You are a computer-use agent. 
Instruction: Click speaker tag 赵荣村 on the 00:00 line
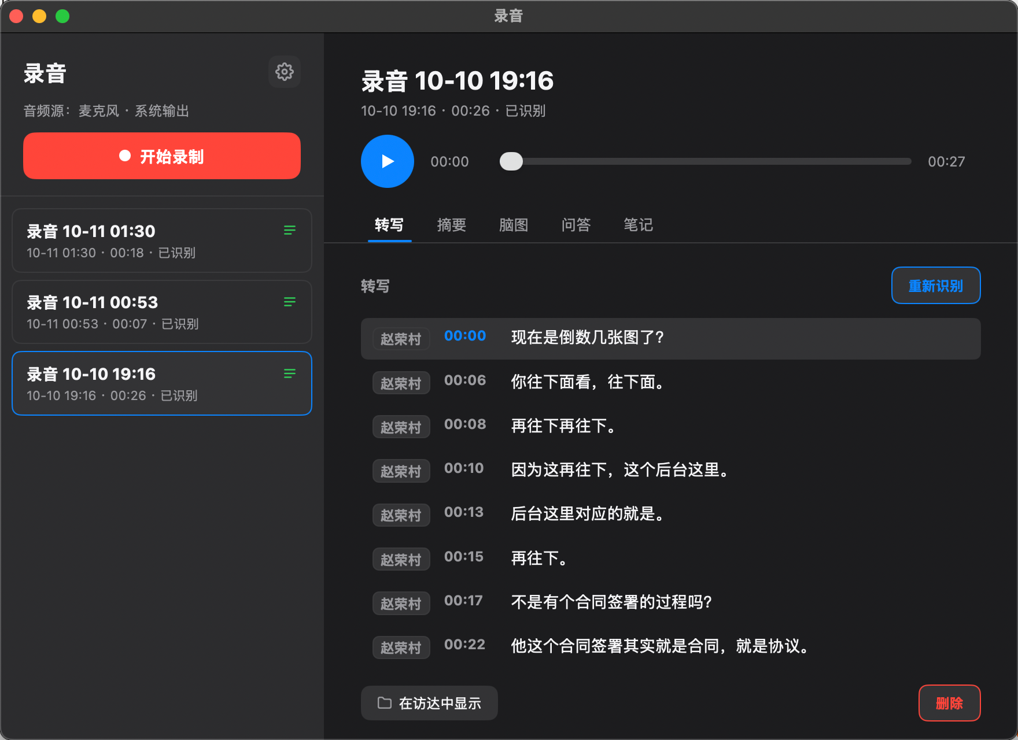click(x=401, y=339)
